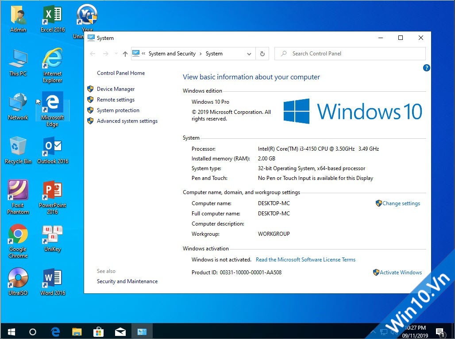
Task: Click System in the address breadcrumb
Action: (x=214, y=54)
